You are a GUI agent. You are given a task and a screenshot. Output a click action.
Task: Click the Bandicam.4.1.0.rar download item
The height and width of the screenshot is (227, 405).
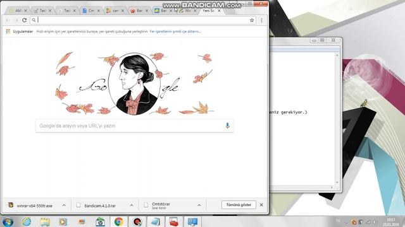pyautogui.click(x=100, y=206)
